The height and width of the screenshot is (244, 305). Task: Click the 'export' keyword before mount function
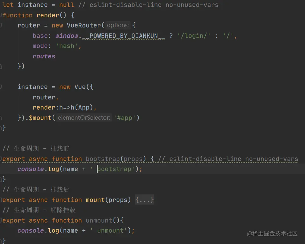tap(14, 200)
